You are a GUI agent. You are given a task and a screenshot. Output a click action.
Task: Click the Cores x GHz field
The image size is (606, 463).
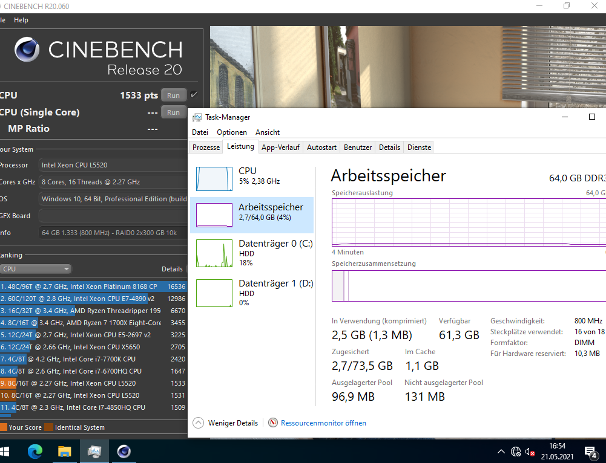pos(113,182)
